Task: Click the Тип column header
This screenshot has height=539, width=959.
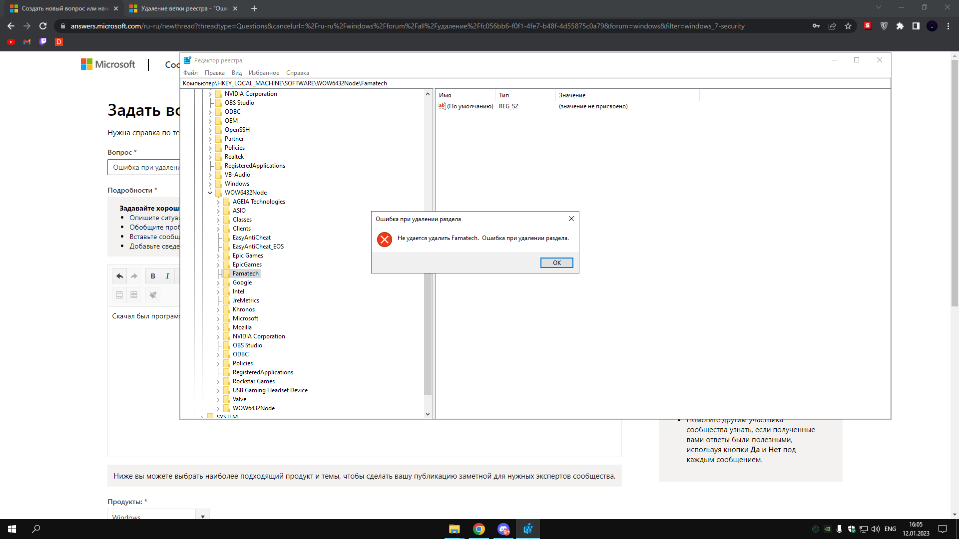Action: click(525, 95)
